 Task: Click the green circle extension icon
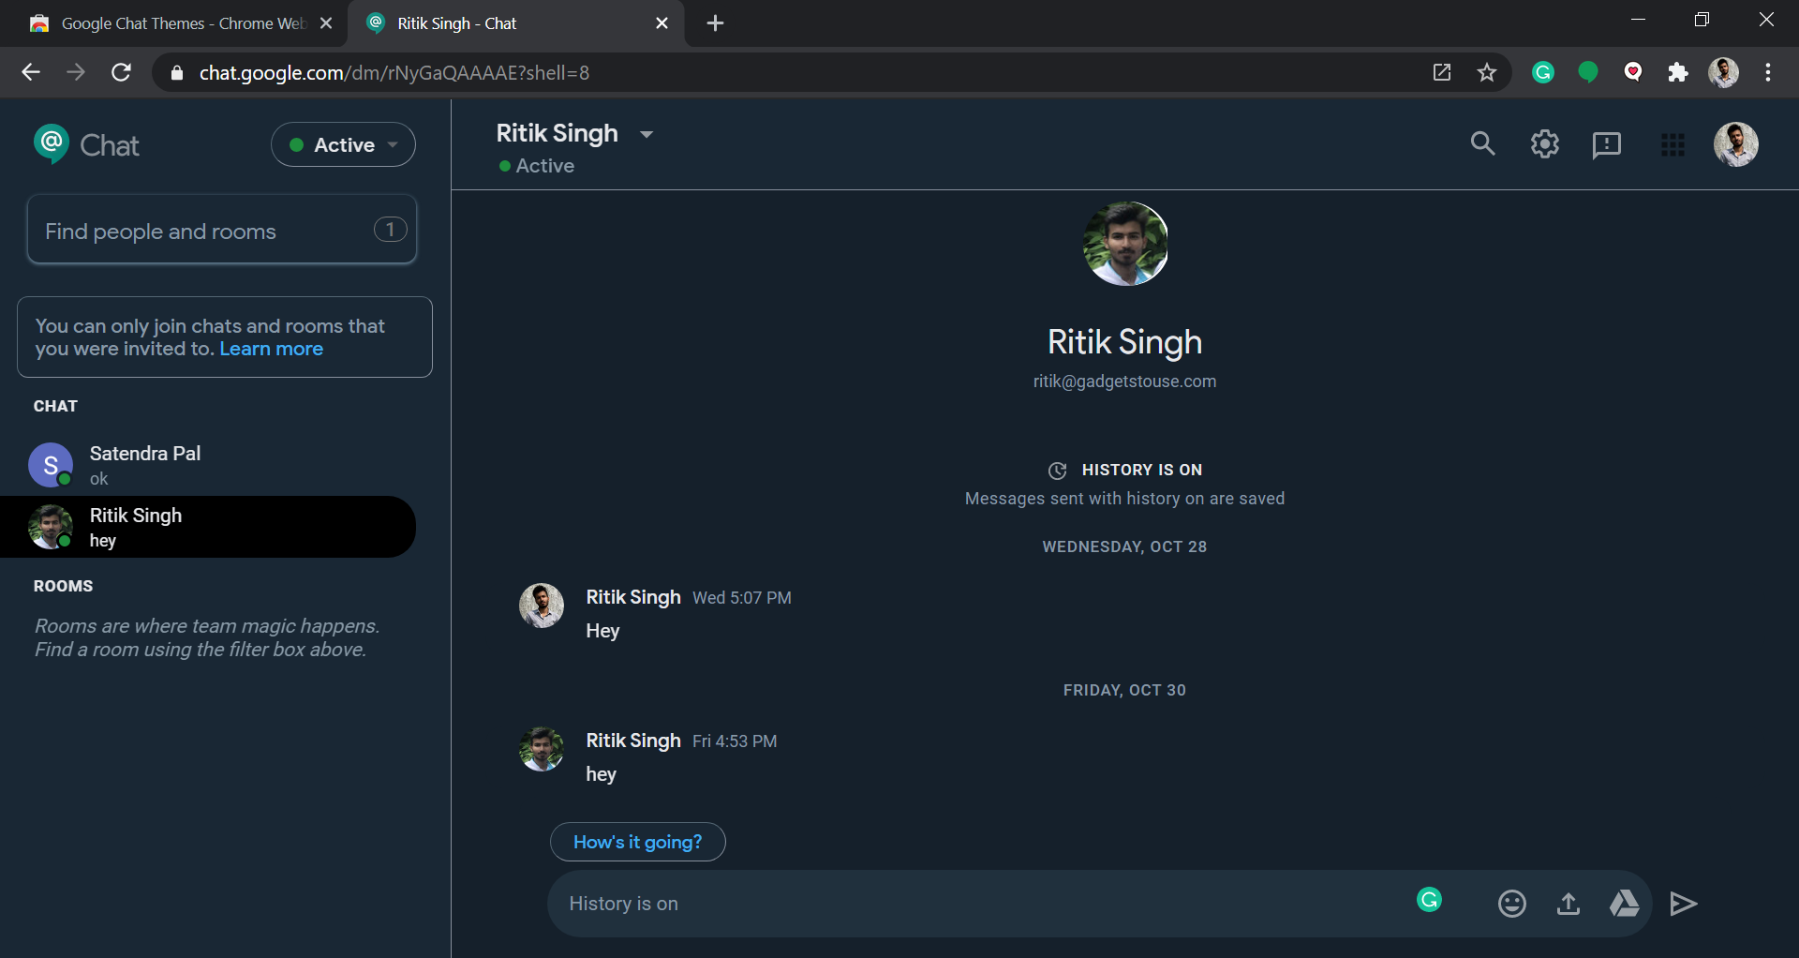(1588, 72)
